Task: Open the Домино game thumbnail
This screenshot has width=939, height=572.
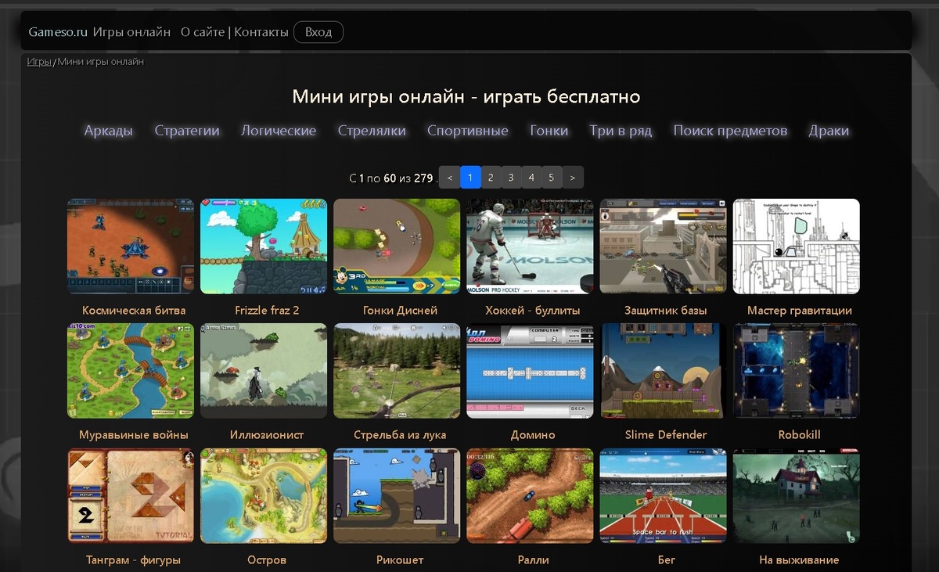Action: coord(529,370)
